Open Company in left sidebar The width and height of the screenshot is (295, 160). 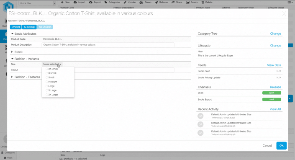coord(8,152)
